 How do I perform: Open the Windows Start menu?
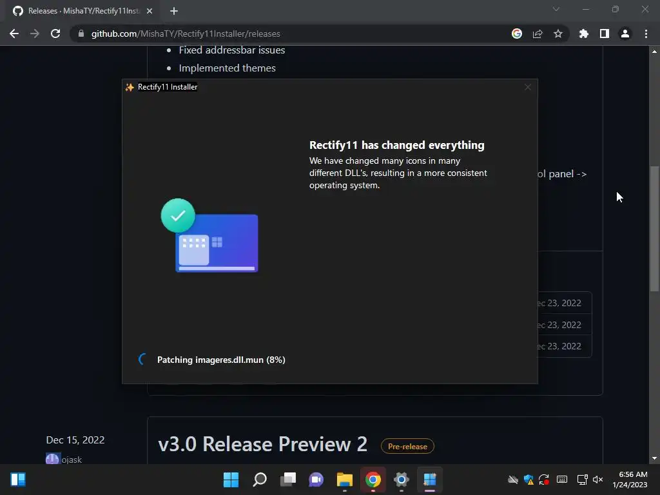(231, 480)
